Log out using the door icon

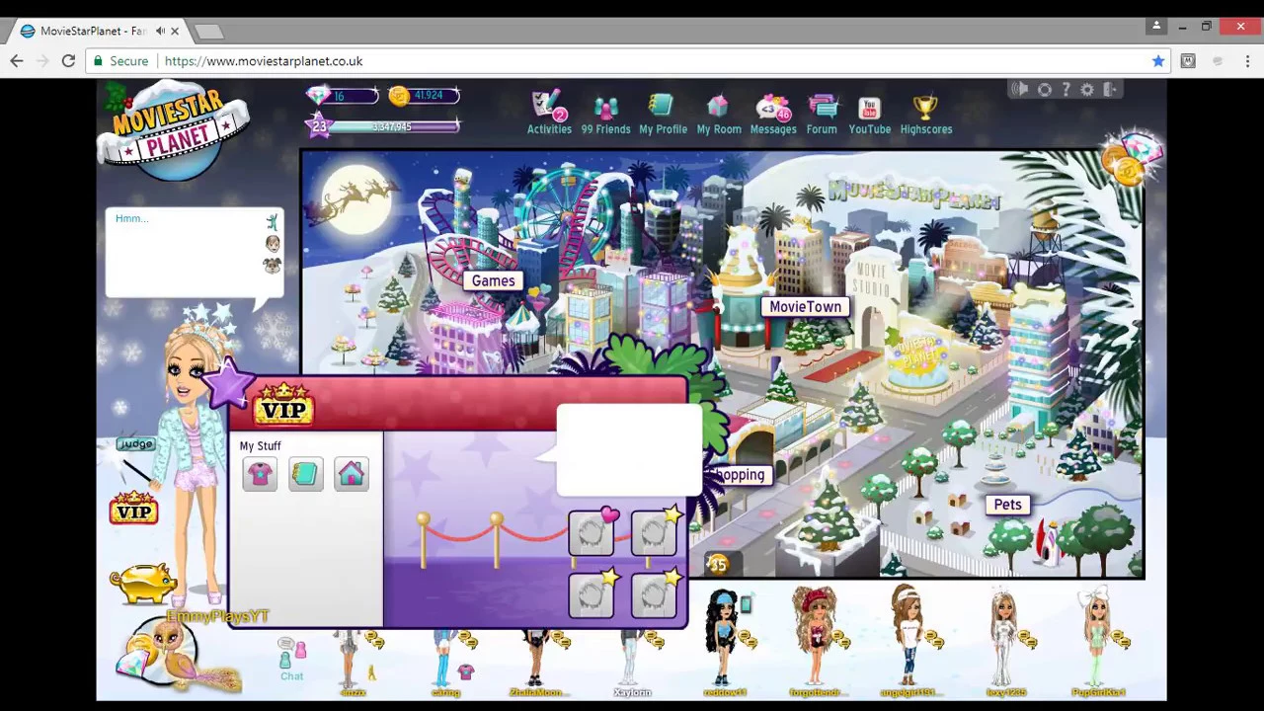(x=1110, y=90)
